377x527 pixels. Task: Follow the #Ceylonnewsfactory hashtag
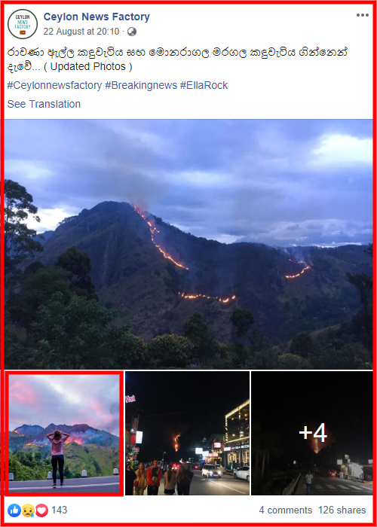(54, 85)
